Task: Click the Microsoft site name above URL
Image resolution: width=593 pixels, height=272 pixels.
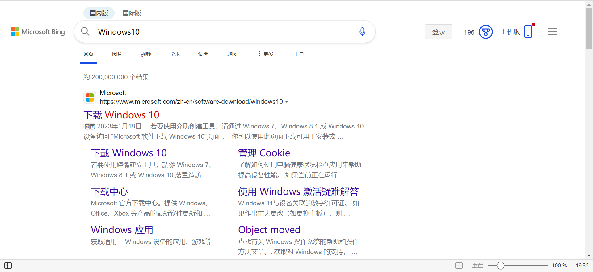Action: click(x=113, y=93)
